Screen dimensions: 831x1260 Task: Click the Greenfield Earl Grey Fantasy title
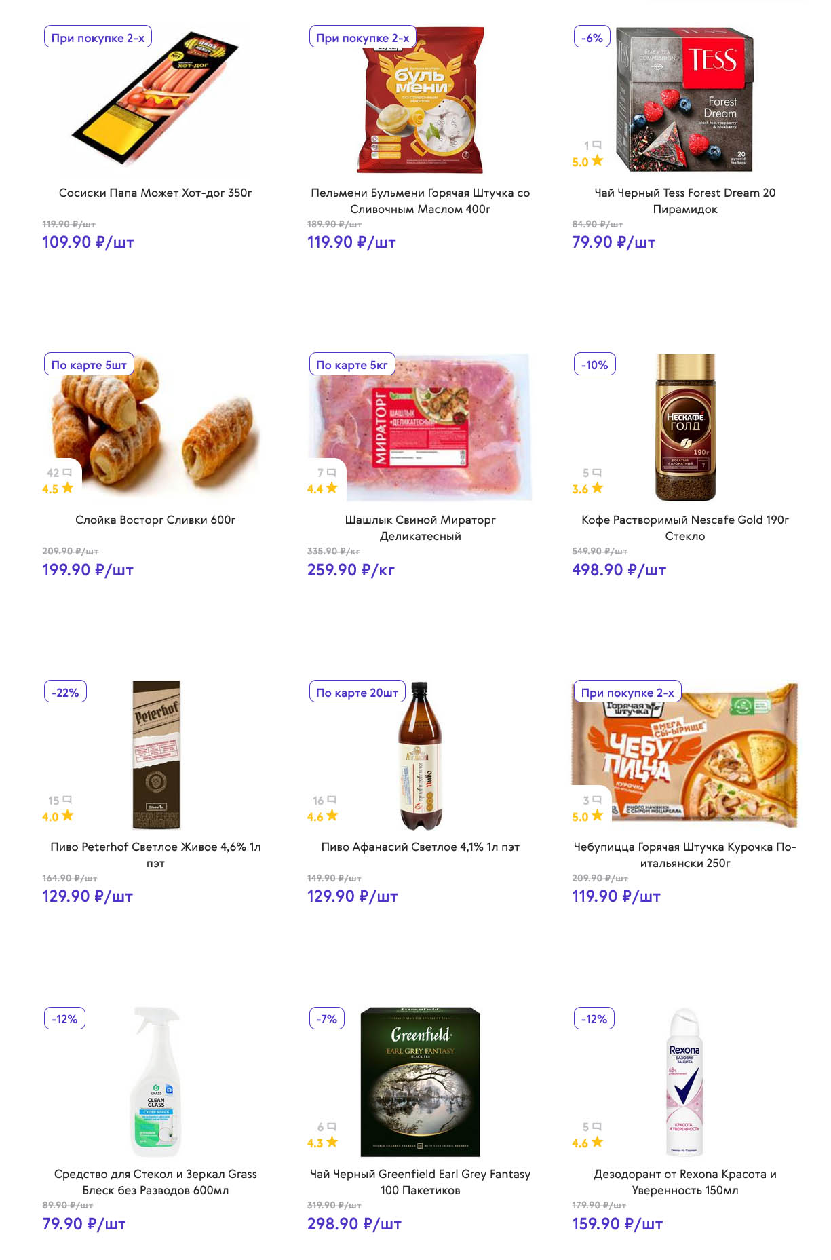tap(420, 1182)
